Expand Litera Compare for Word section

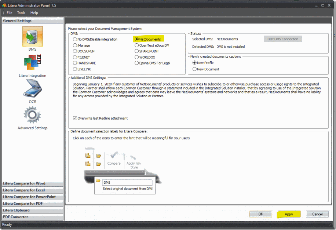33,183
